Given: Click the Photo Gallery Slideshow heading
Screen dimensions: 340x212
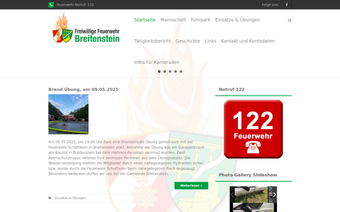Looking at the screenshot, I should (248, 175).
